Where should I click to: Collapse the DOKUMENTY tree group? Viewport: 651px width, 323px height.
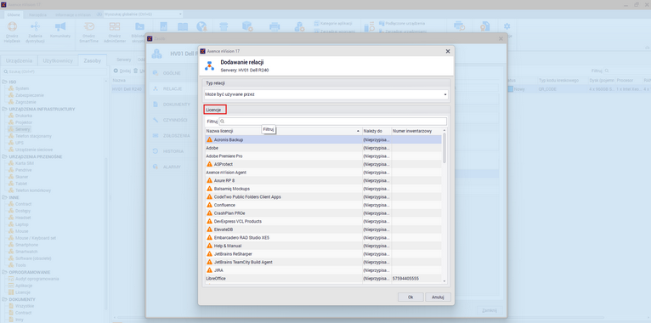pyautogui.click(x=4, y=299)
